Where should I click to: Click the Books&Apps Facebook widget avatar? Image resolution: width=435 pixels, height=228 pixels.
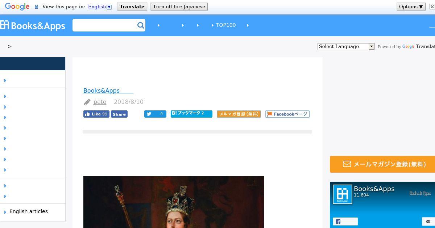click(343, 194)
